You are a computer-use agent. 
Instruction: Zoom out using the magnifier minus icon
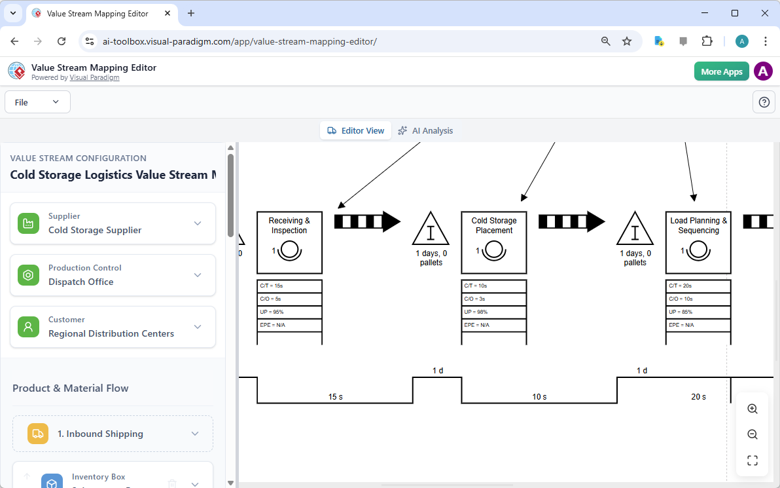pyautogui.click(x=752, y=434)
